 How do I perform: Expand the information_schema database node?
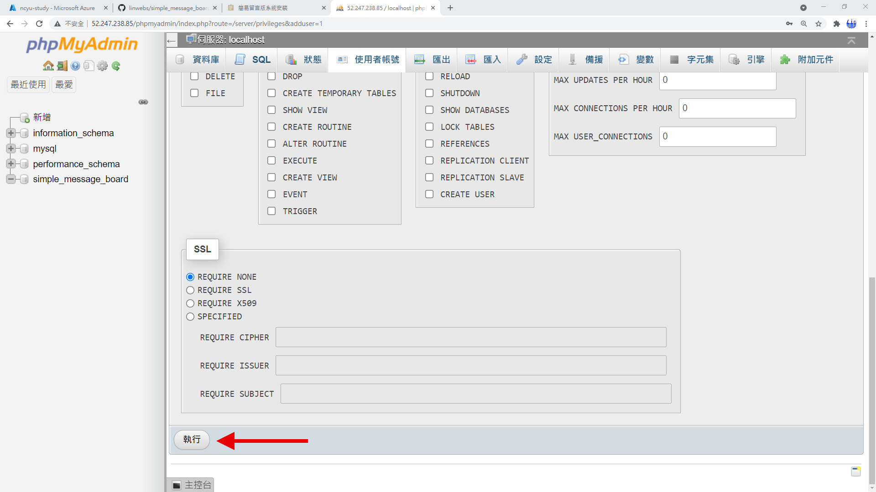10,133
